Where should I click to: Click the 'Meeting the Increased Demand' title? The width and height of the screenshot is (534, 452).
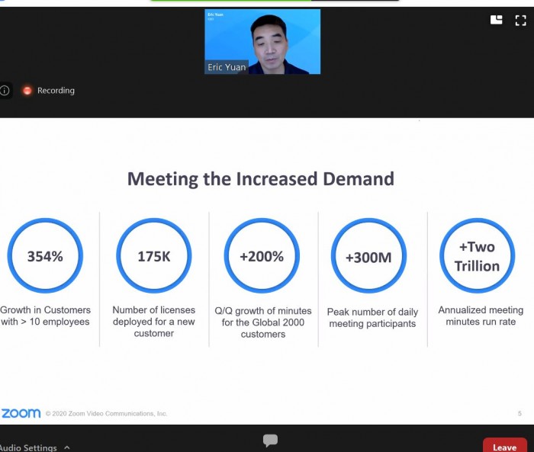point(261,179)
